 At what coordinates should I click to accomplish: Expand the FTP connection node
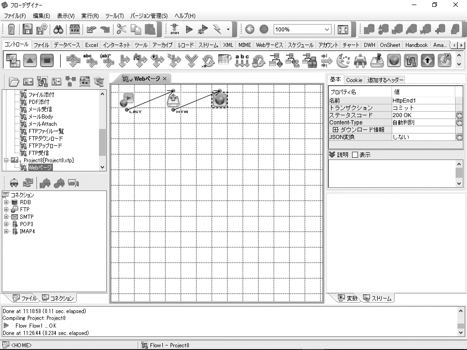pos(6,210)
